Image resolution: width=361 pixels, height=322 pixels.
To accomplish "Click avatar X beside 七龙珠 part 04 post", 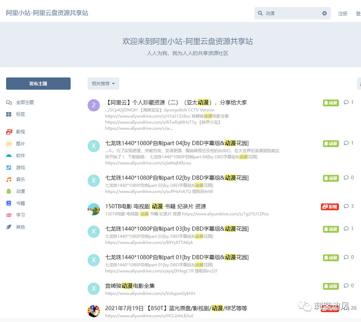I will (x=94, y=146).
